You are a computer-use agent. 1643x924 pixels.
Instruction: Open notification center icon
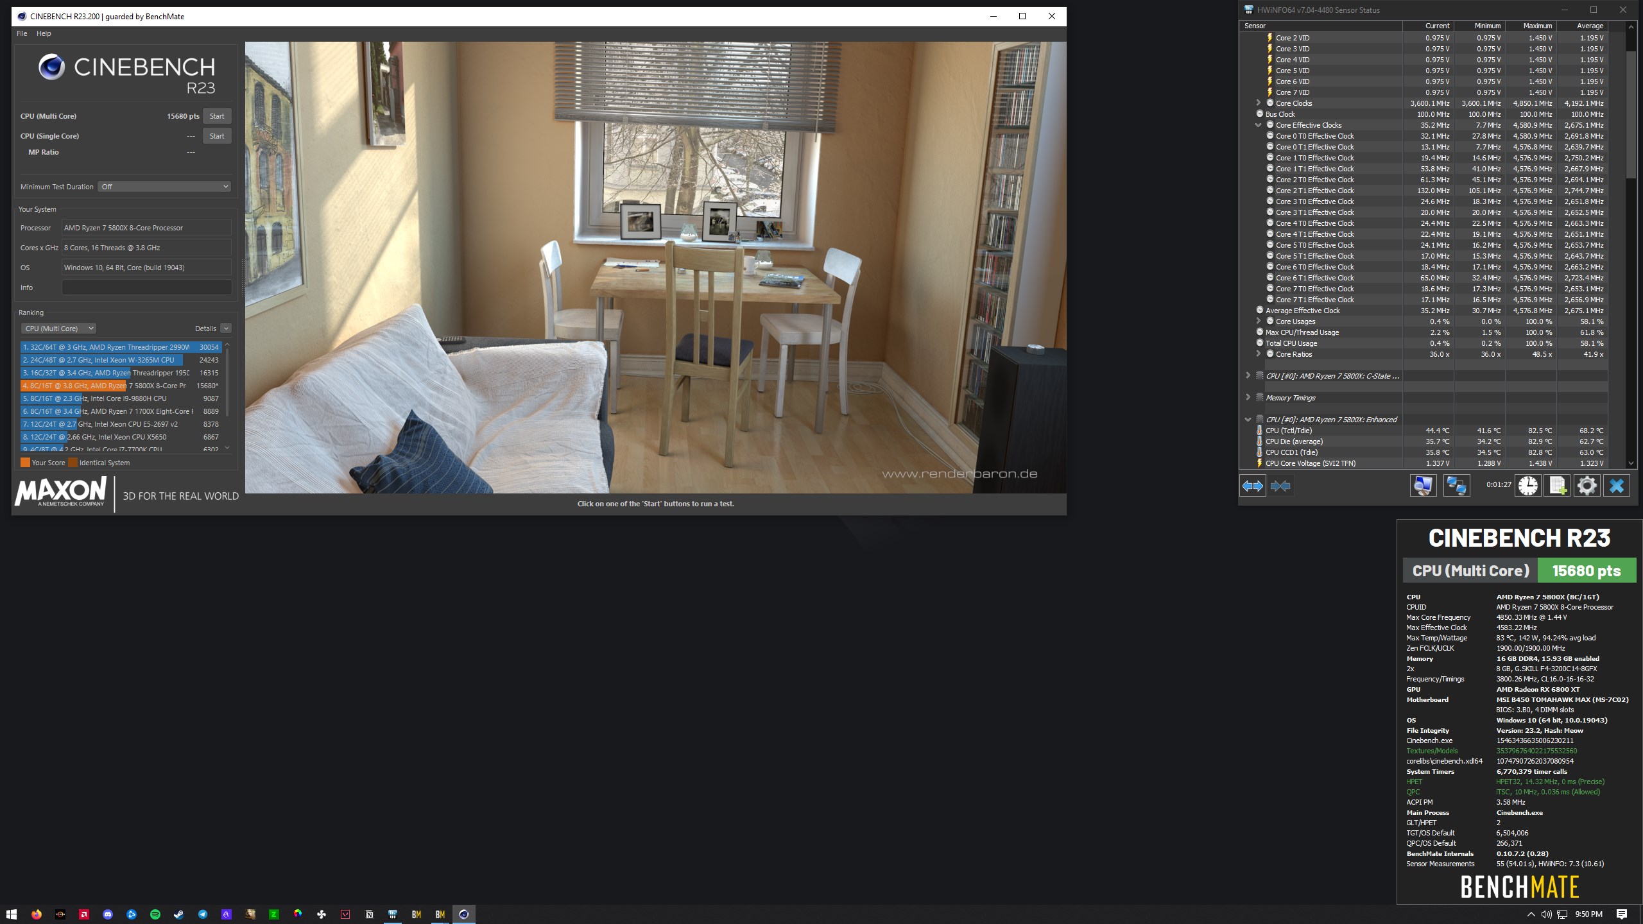[x=1622, y=914]
